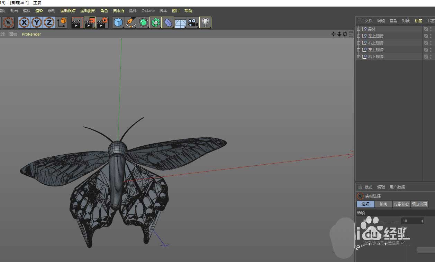Click the Camera object icon
Viewport: 435px width, 262px height.
(193, 23)
